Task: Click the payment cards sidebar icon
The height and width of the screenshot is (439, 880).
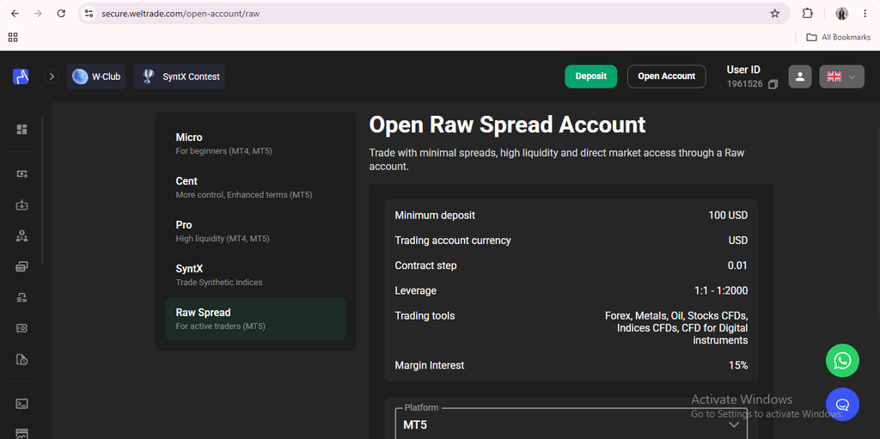Action: tap(21, 266)
